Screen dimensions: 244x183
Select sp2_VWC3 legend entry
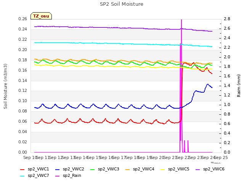point(105,169)
